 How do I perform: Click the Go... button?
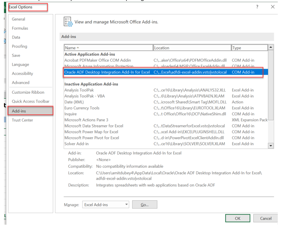[144, 205]
